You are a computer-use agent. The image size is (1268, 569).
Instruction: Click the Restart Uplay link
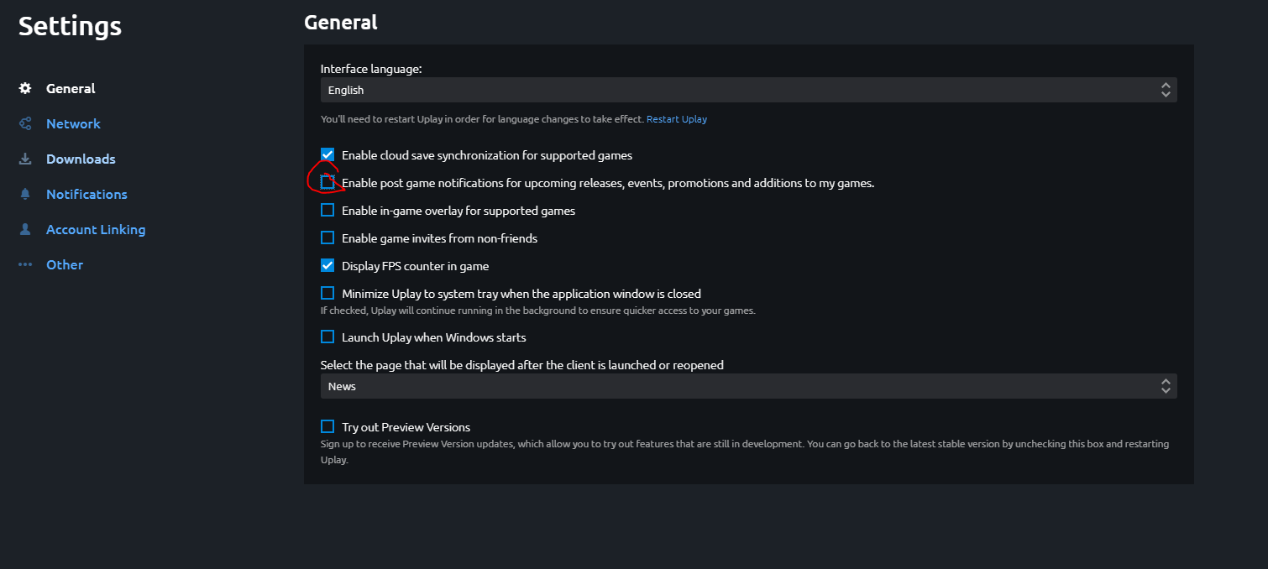point(676,119)
